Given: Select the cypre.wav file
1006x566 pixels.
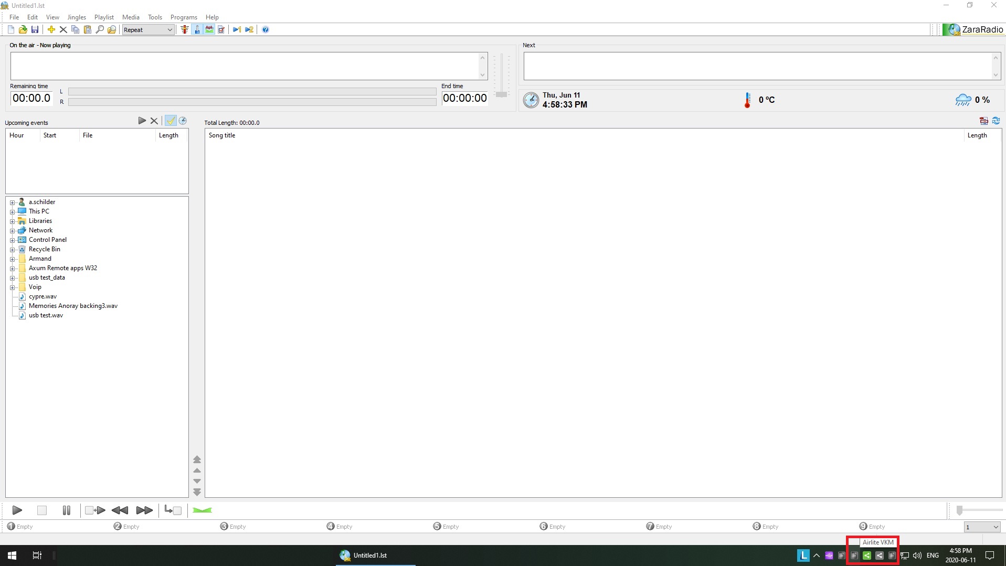Looking at the screenshot, I should pyautogui.click(x=43, y=297).
